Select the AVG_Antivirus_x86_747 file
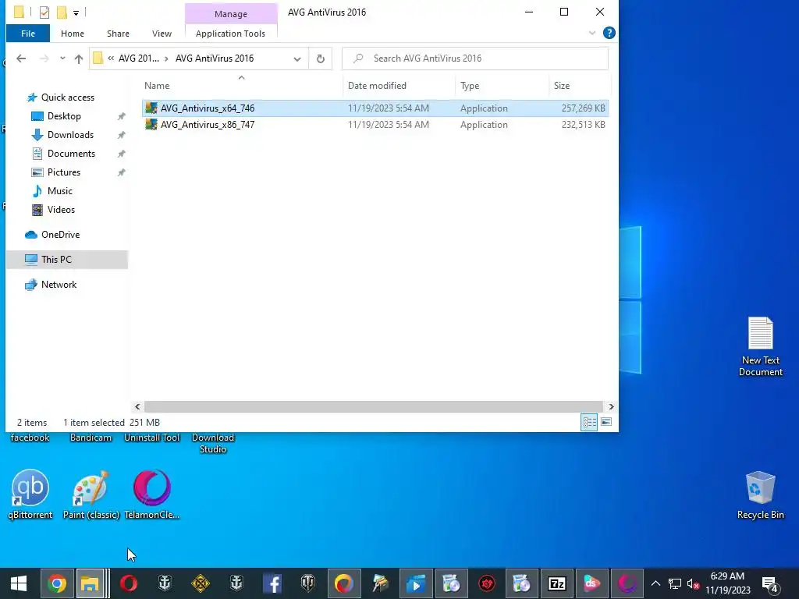This screenshot has width=799, height=599. coord(375,124)
